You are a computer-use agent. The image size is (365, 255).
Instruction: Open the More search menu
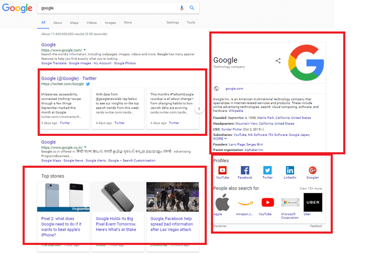128,22
